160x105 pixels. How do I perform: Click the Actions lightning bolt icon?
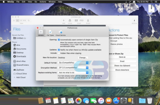click(134, 20)
